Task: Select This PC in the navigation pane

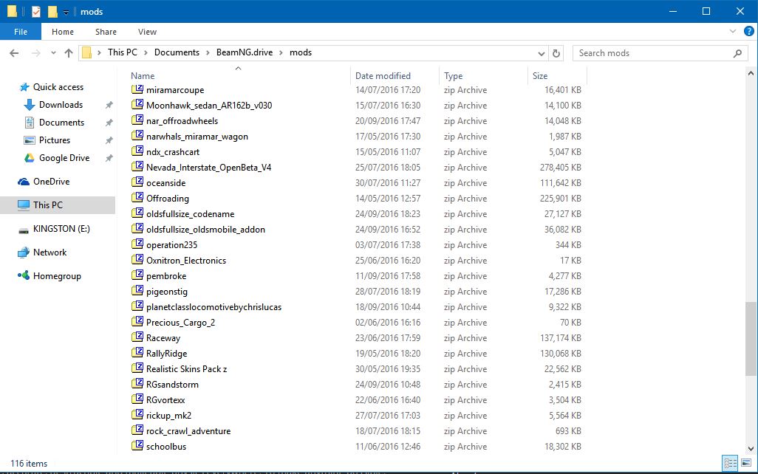Action: tap(48, 205)
